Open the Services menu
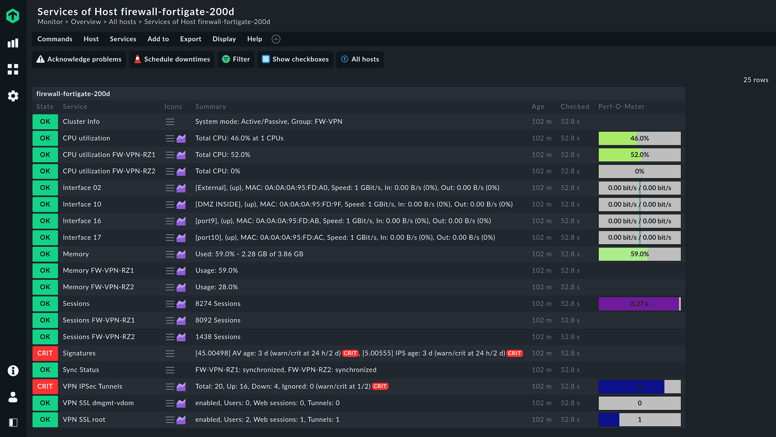Image resolution: width=776 pixels, height=437 pixels. [123, 39]
